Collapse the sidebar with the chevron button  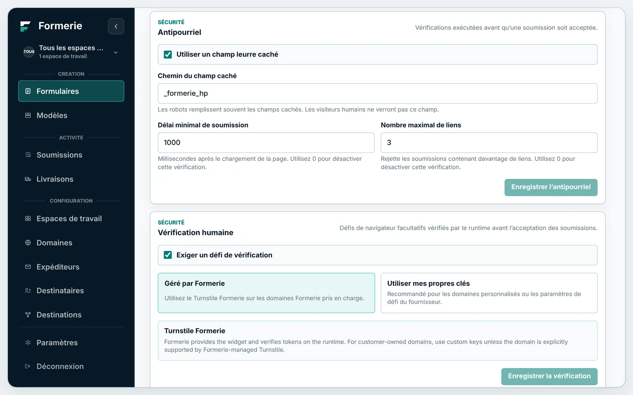click(116, 26)
